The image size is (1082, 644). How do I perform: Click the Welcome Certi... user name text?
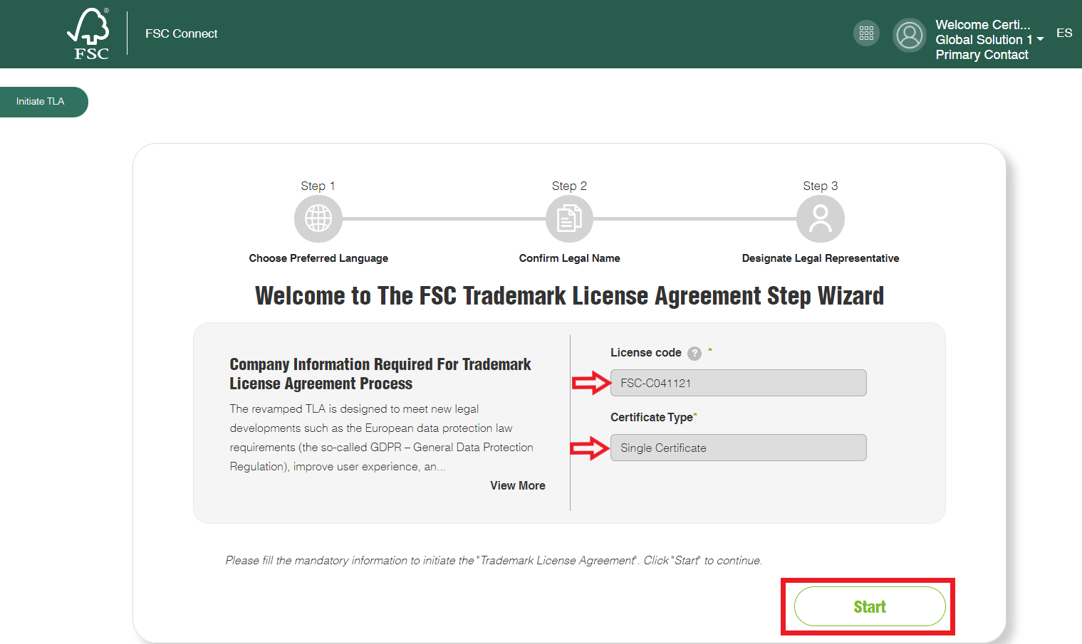click(982, 25)
